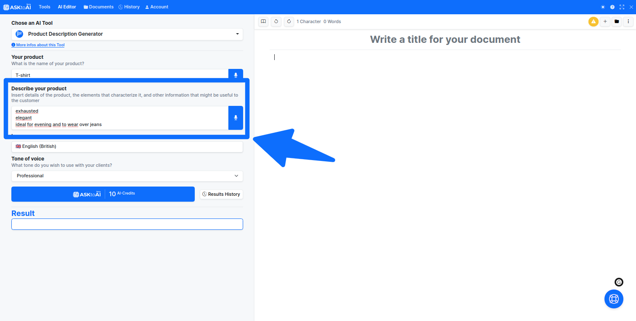Toggle dark mode with the sun icon
This screenshot has width=636, height=321.
[602, 7]
